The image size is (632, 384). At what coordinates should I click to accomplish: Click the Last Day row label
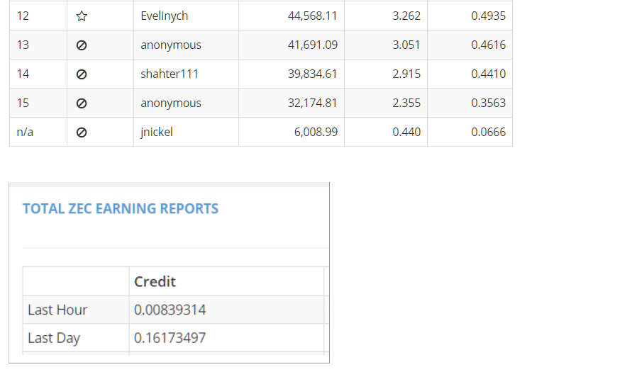(54, 338)
